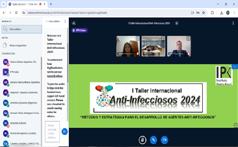238x147 pixels.
Task: Type in the Enviar mensaje chat field
Action: click(x=52, y=131)
